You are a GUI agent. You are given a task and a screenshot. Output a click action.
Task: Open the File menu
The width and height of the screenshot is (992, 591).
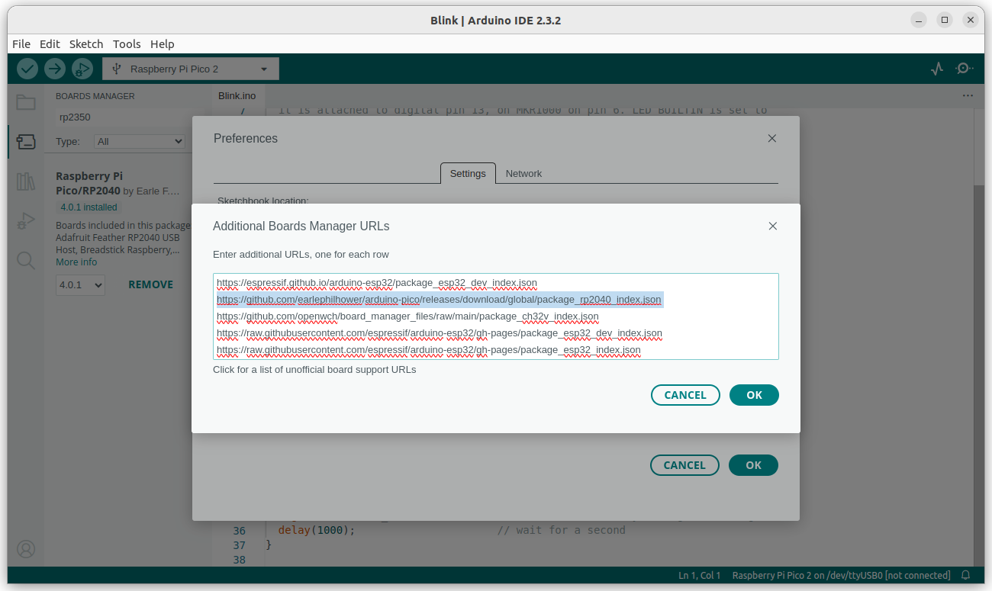click(x=21, y=44)
